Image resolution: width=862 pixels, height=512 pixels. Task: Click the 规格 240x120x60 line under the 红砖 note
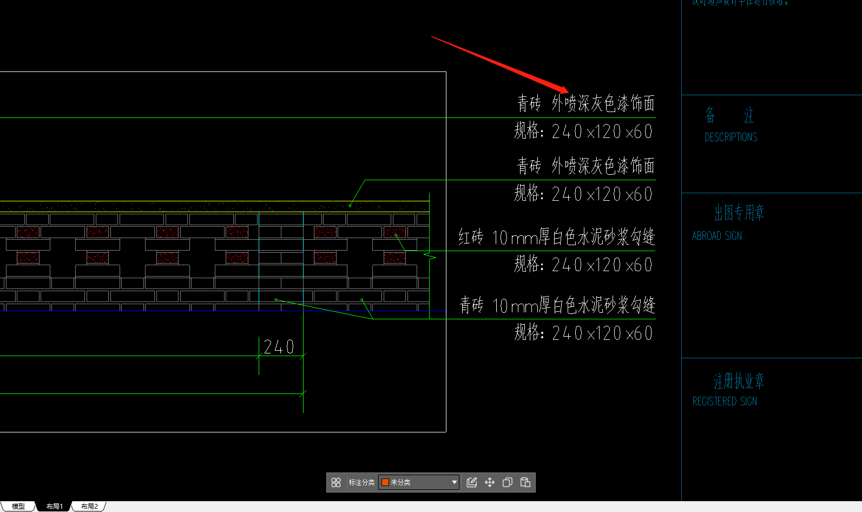coord(583,265)
